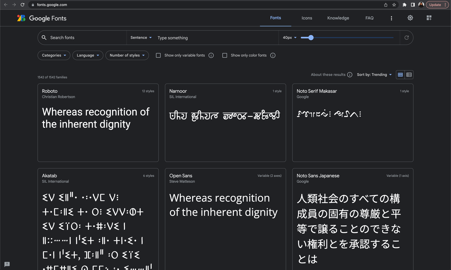The width and height of the screenshot is (451, 270).
Task: Open Number of styles filter
Action: tap(127, 55)
